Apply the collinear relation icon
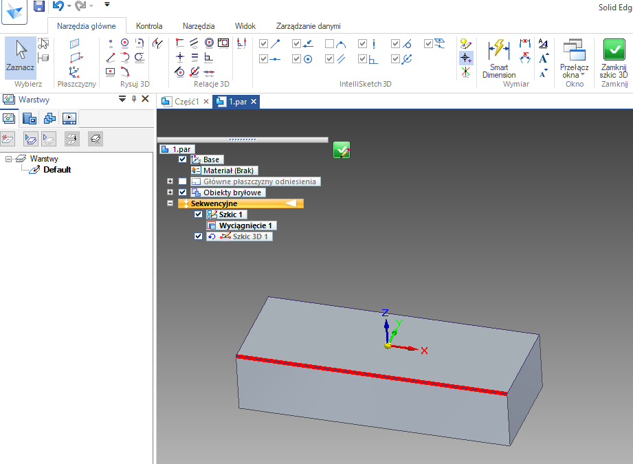 point(209,72)
